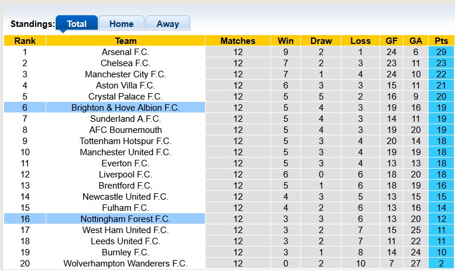The width and height of the screenshot is (455, 270).
Task: Click the Pts column header
Action: 441,41
